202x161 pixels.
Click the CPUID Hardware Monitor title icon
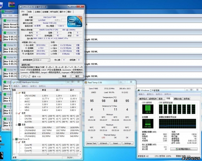pyautogui.click(x=14, y=82)
